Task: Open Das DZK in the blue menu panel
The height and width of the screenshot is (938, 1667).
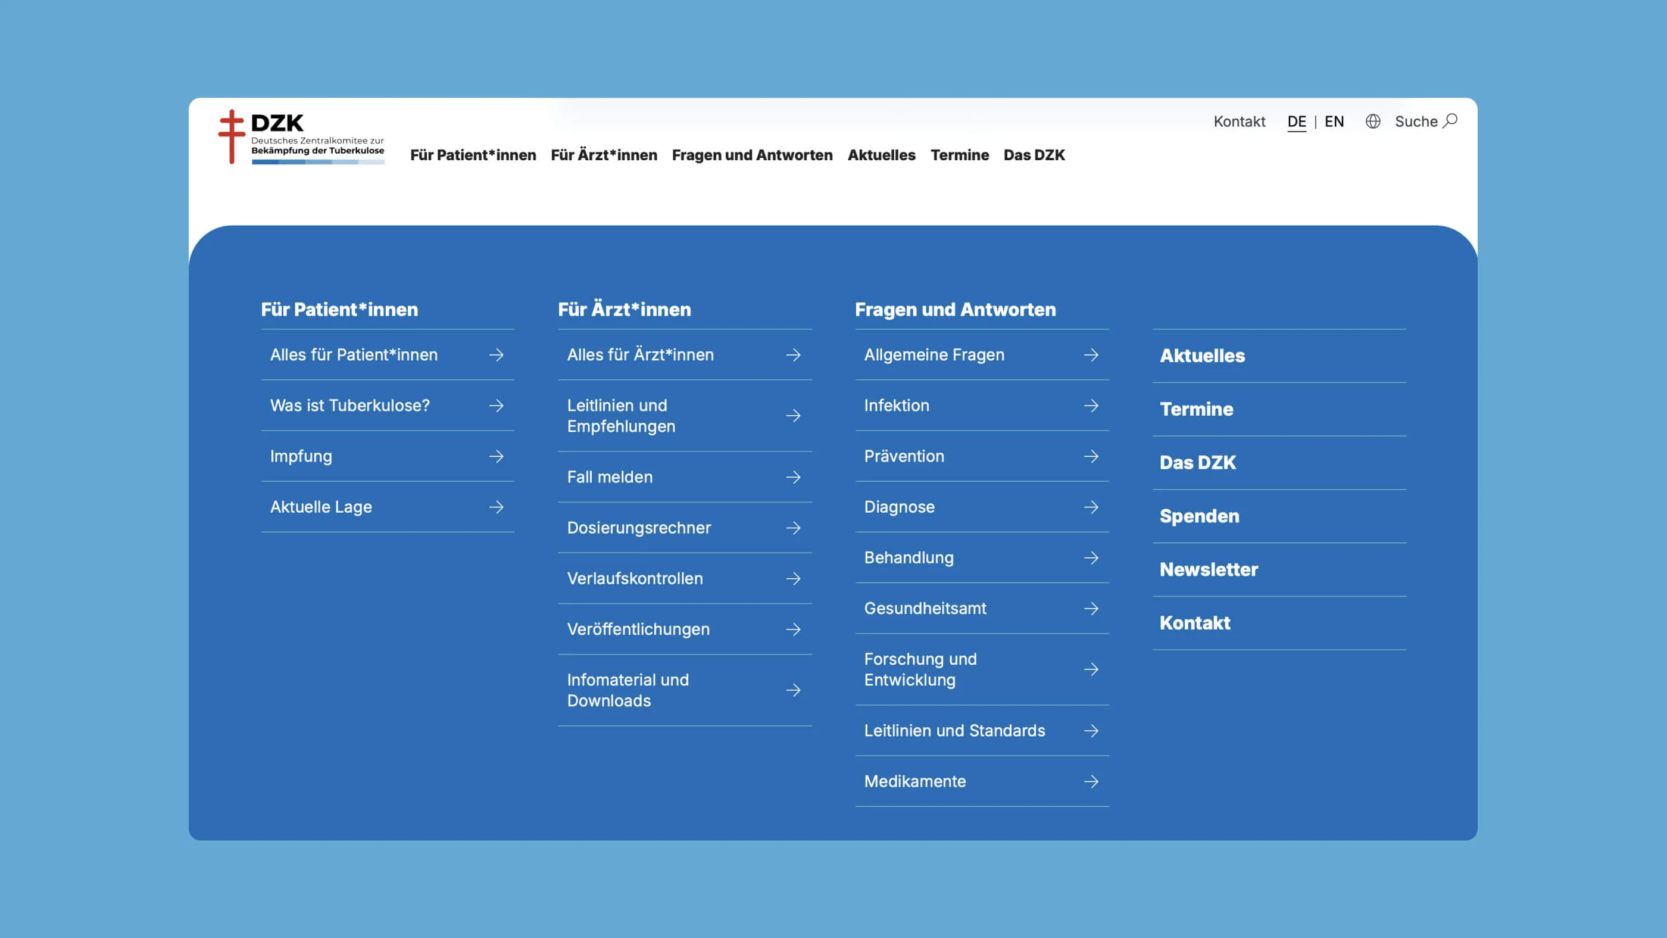Action: pyautogui.click(x=1198, y=463)
